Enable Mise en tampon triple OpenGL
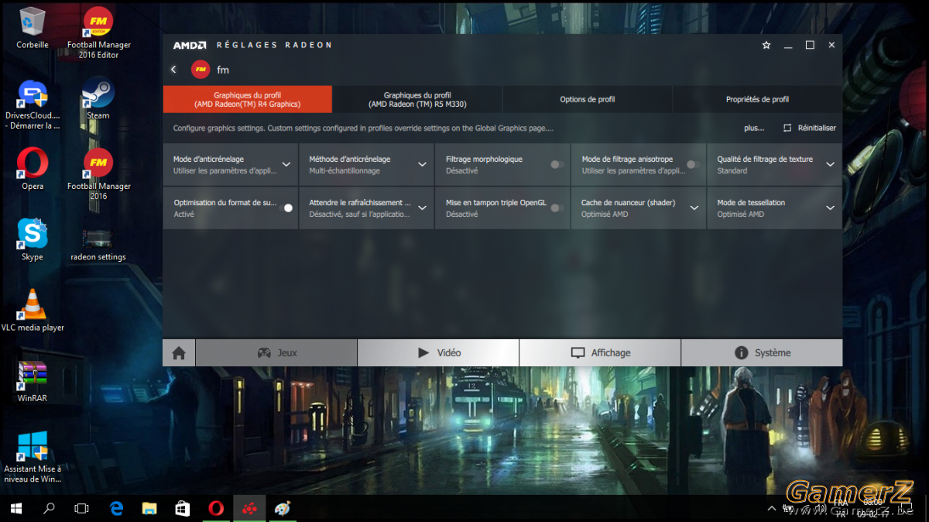The height and width of the screenshot is (522, 929). (x=557, y=208)
